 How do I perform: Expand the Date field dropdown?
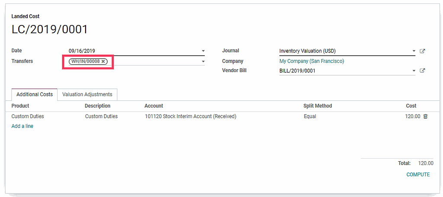203,51
